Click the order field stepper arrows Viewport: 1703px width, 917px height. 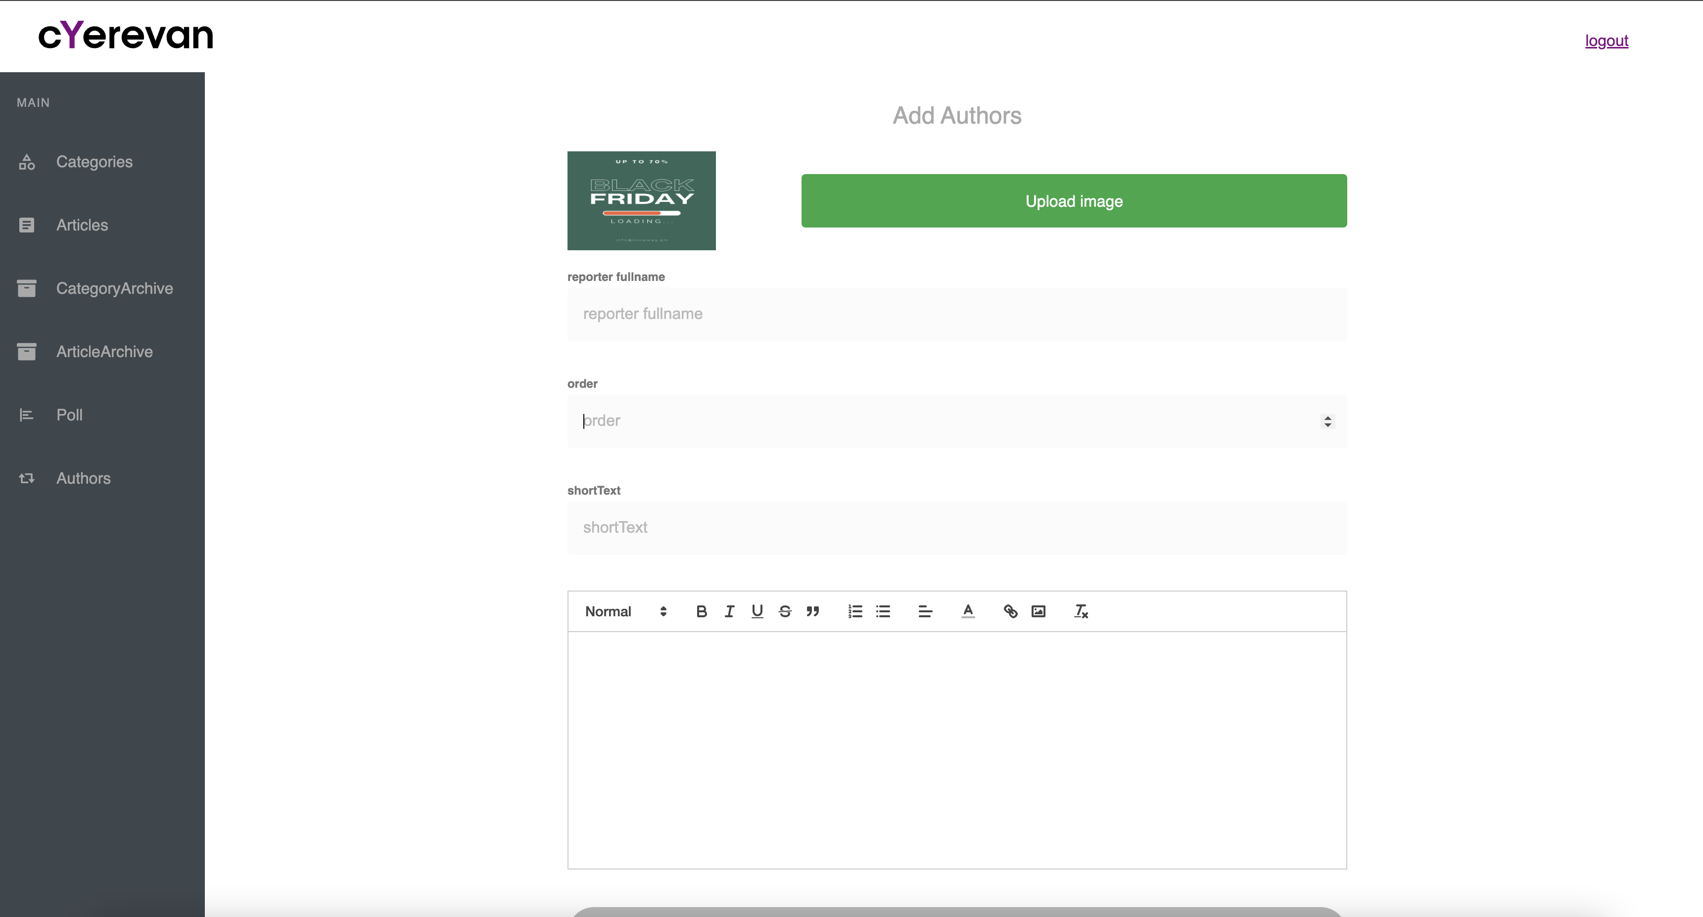1327,421
